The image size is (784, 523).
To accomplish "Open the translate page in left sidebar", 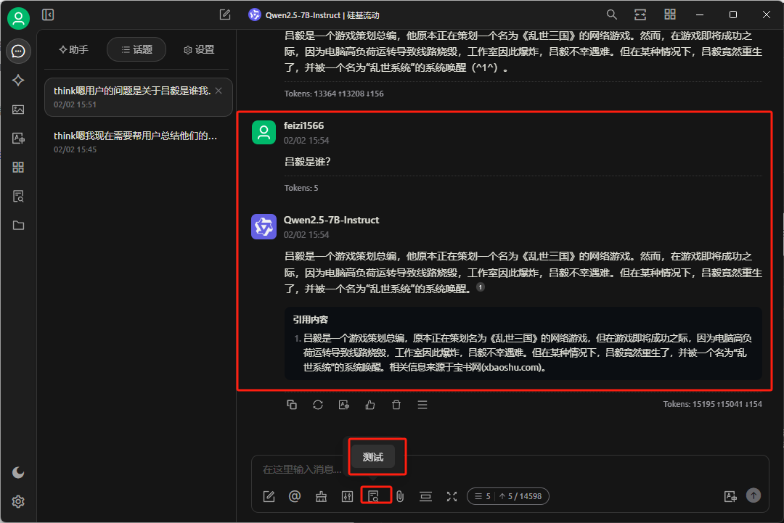I will (x=18, y=139).
